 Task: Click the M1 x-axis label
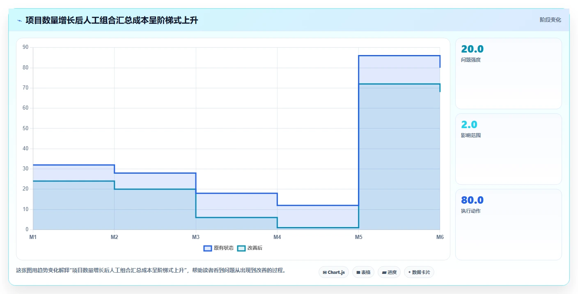33,237
